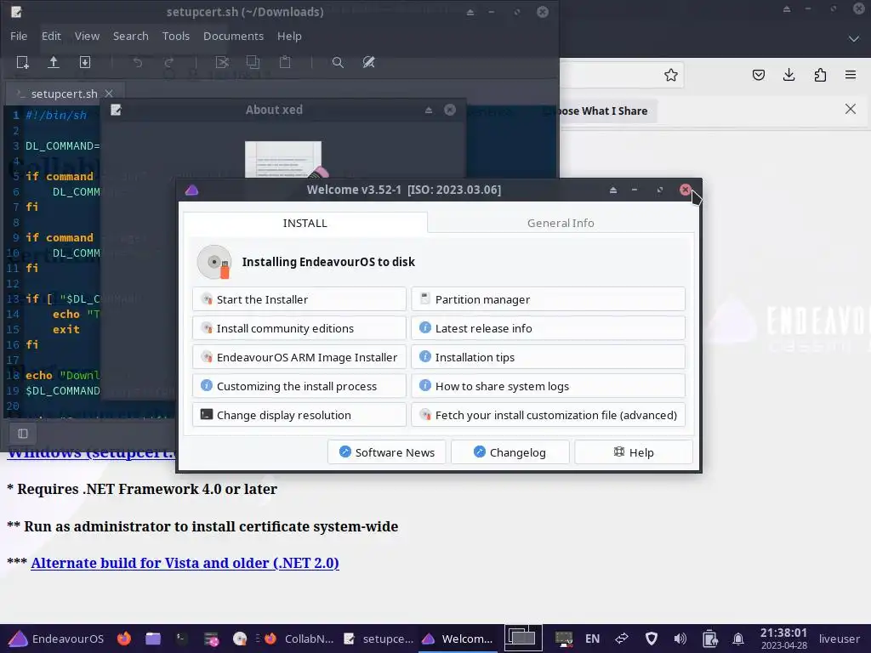Open the Edit menu in xed
Screen dimensions: 871x653
coord(51,36)
